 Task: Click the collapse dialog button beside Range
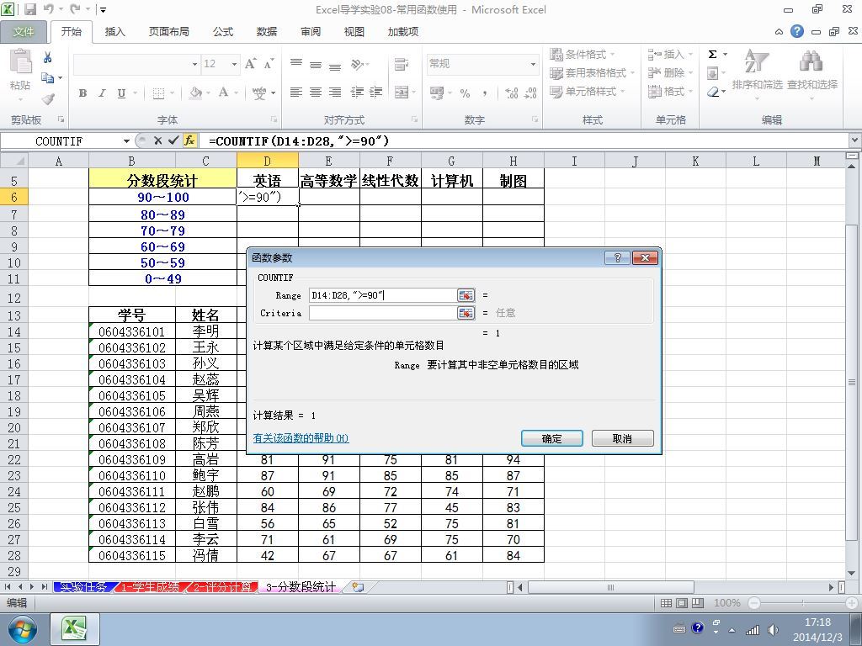[466, 295]
